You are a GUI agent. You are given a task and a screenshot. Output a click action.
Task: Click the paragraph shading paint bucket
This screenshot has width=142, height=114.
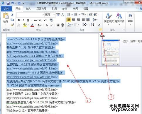point(69,25)
